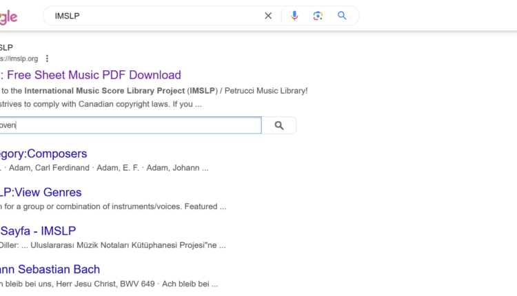Viewport: 517px width, 296px height.
Task: Click the 'combination of instruments/voices' snippet text
Action: coord(119,207)
